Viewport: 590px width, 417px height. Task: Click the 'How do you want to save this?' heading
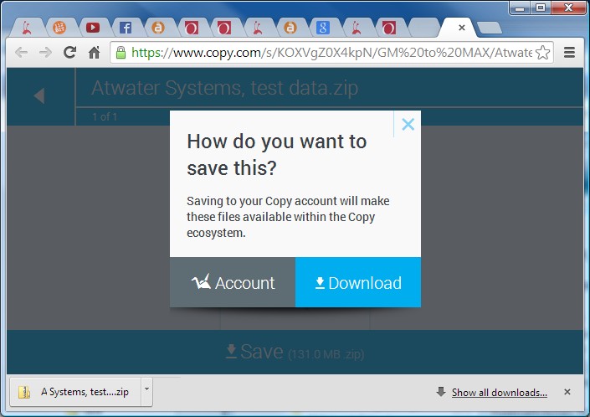pyautogui.click(x=276, y=155)
